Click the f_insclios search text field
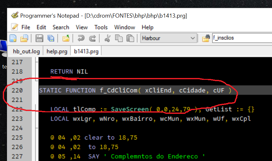 (242, 38)
